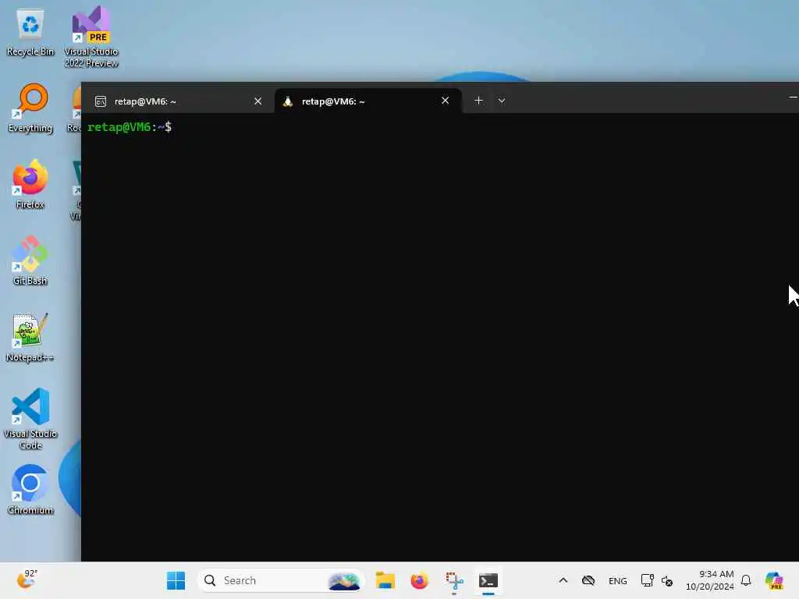Close the first retap@VM6 tab

point(257,101)
